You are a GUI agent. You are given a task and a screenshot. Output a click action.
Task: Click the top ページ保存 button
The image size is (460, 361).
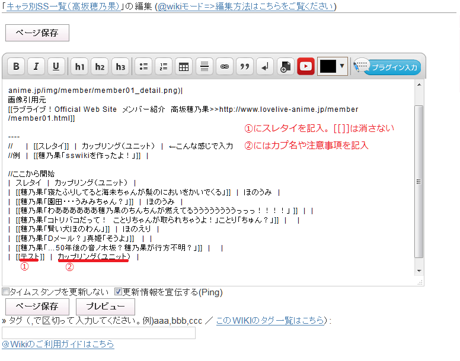pos(37,33)
